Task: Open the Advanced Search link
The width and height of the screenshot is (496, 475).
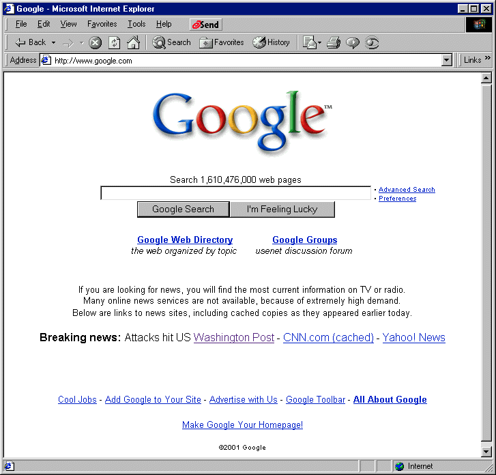Action: (407, 190)
